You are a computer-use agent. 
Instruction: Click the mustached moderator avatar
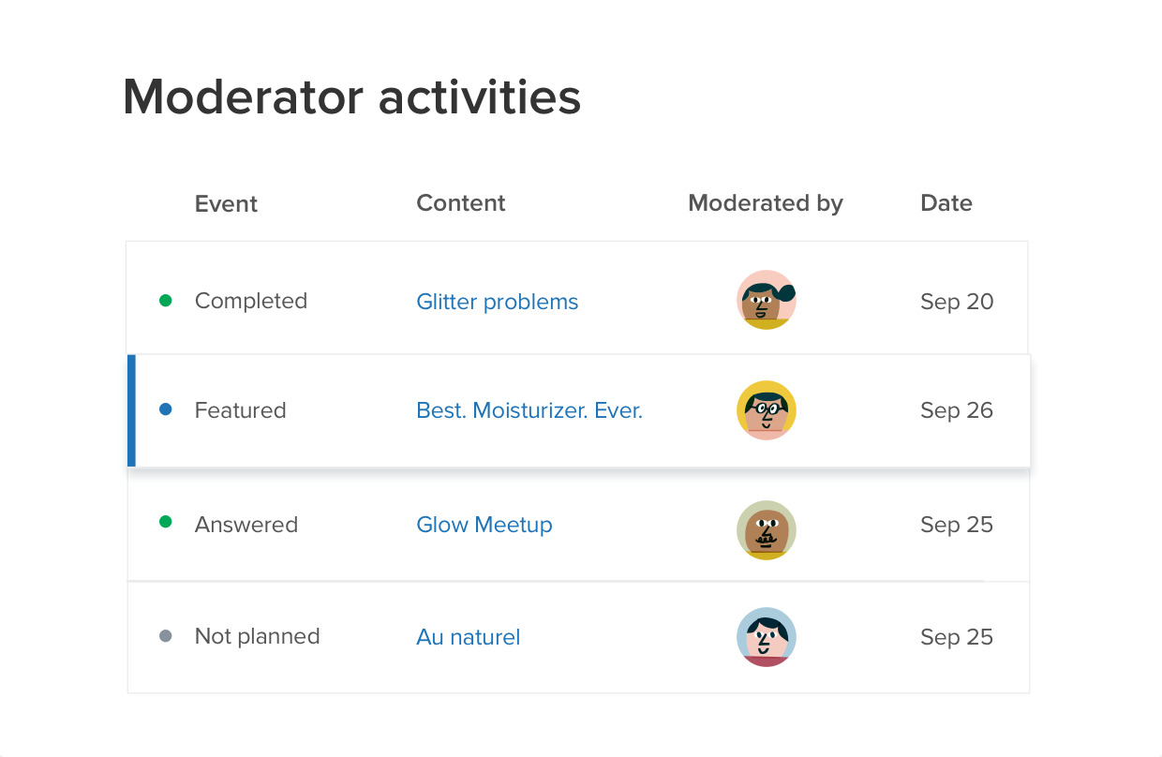(767, 530)
